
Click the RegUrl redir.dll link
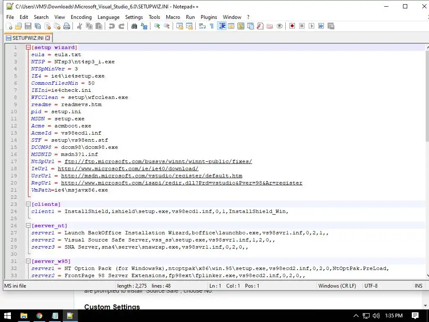(x=182, y=183)
